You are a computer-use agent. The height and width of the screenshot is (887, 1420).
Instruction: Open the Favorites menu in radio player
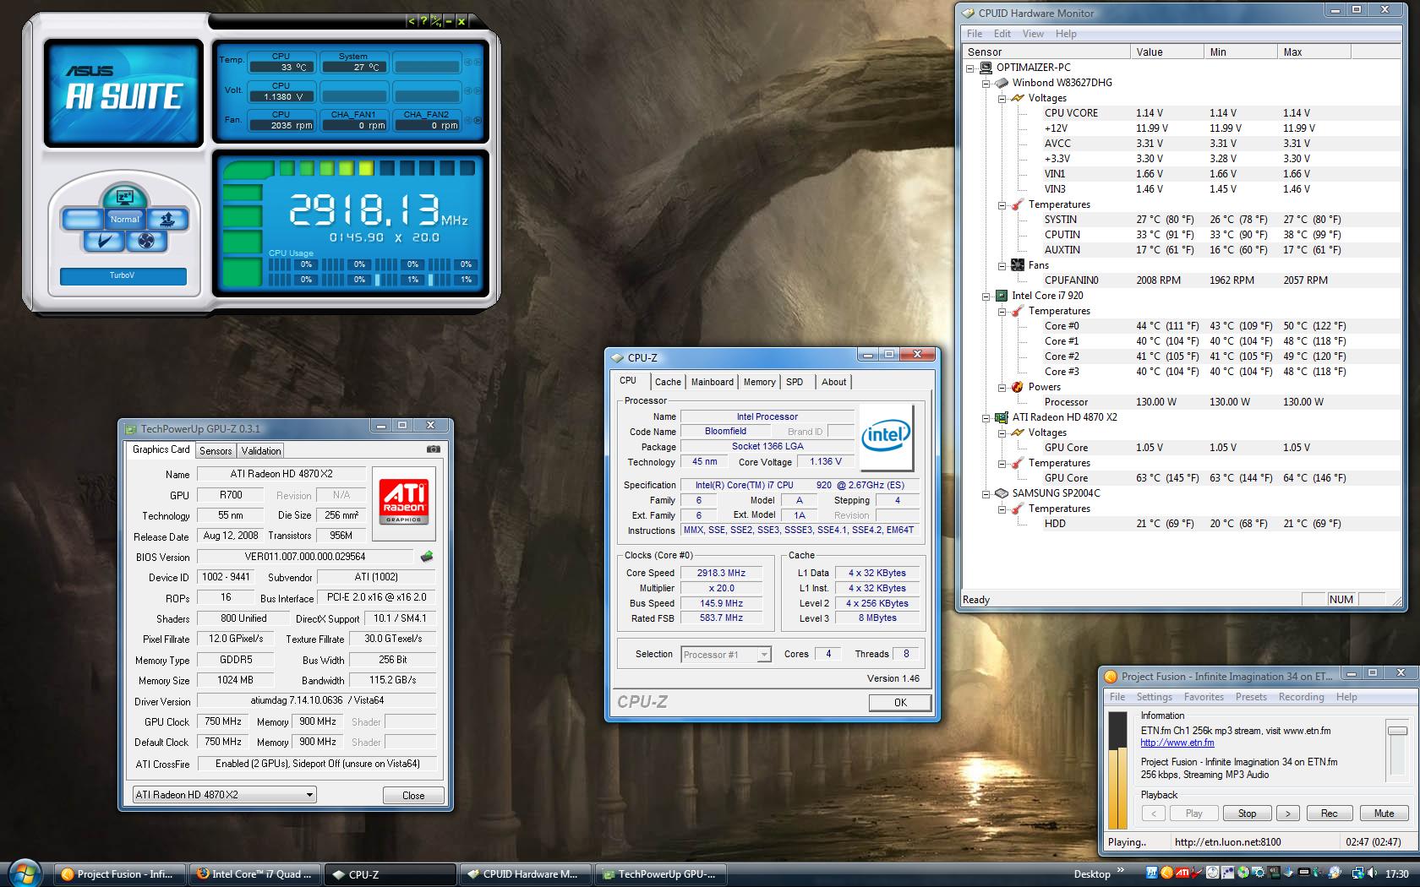click(x=1204, y=697)
